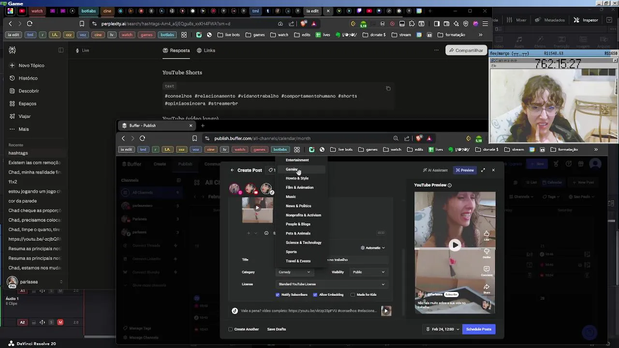Screen dimensions: 619x348
Task: Click Novo Tópico in Perplexity sidebar
Action: [x=27, y=65]
